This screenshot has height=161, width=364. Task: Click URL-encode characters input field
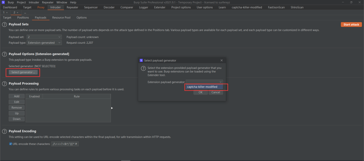pos(65,144)
